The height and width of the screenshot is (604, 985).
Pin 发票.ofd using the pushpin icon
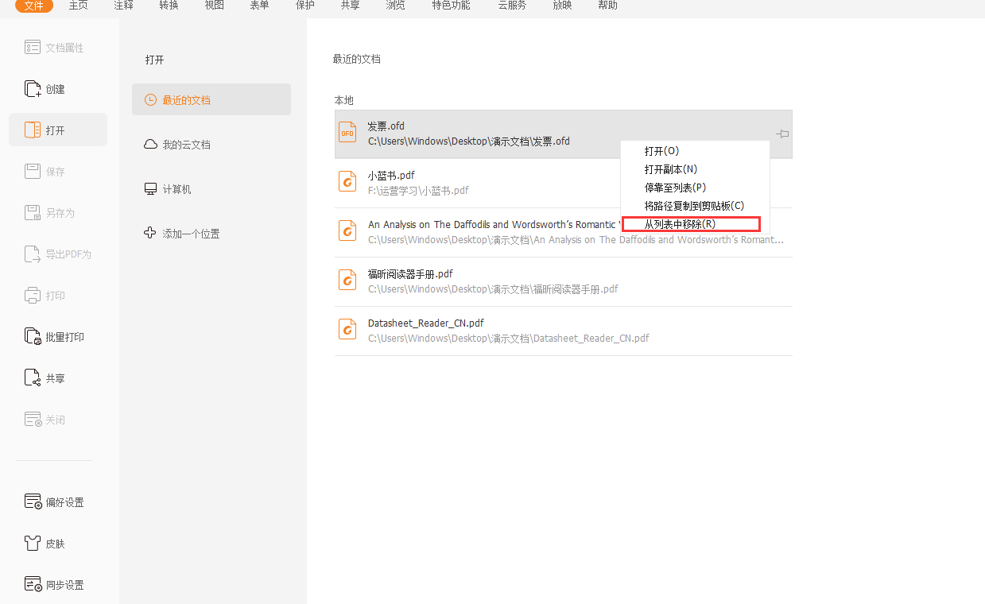(782, 134)
